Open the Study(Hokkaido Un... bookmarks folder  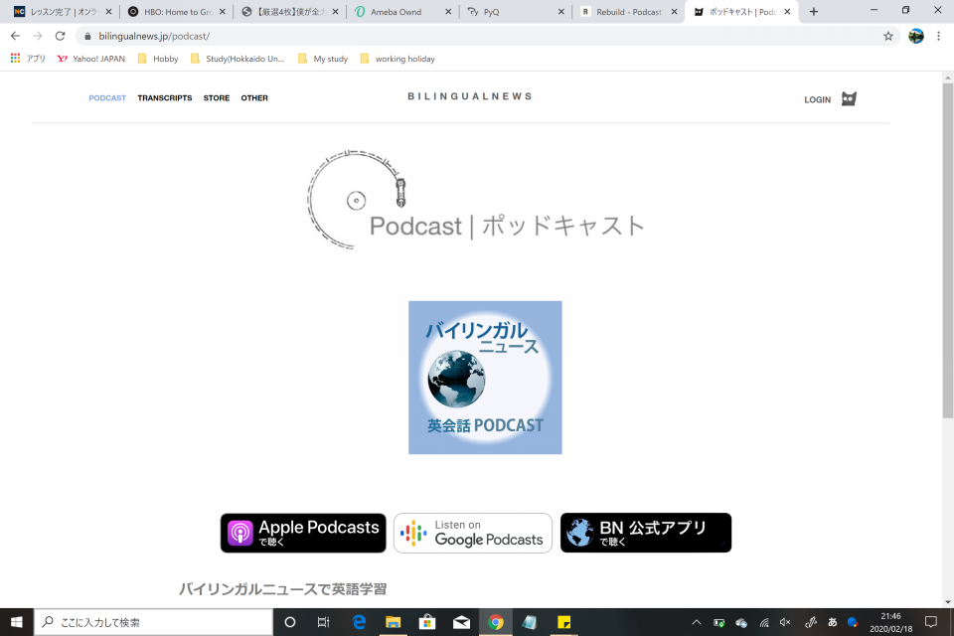tap(238, 59)
